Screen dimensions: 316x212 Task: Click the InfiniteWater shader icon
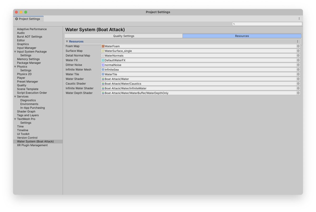click(103, 88)
